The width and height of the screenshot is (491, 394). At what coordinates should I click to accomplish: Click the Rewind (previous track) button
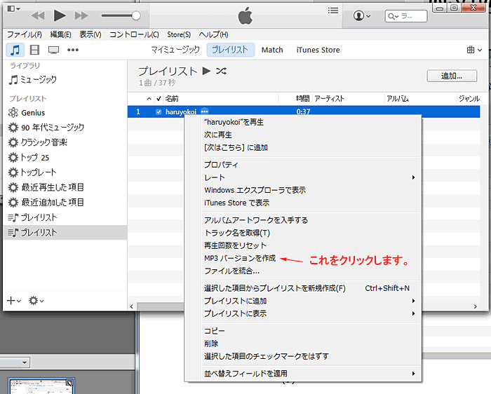(x=38, y=15)
